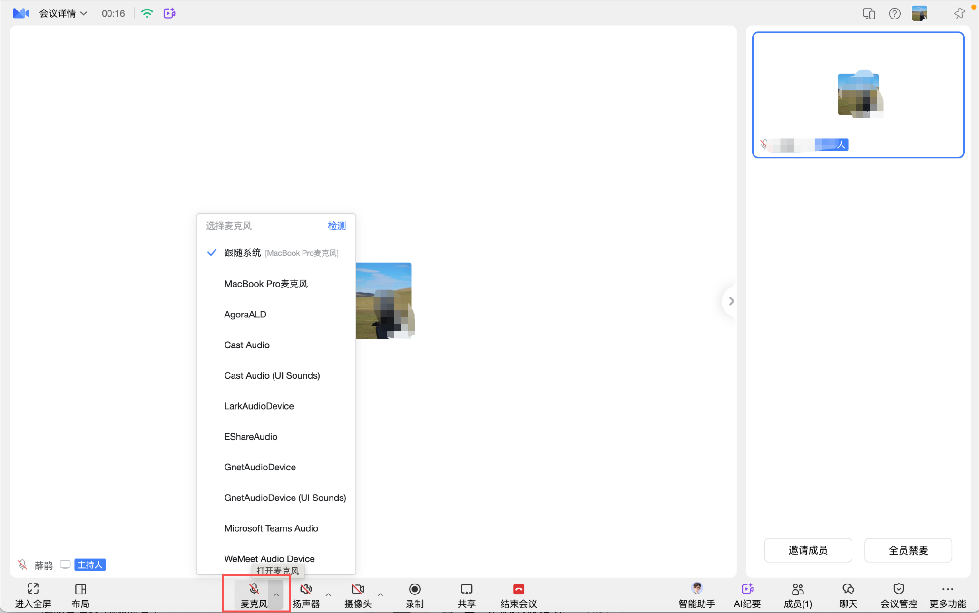Unmute the microphone in the bottom toolbar
Screen dimensions: 979x613
(x=254, y=594)
